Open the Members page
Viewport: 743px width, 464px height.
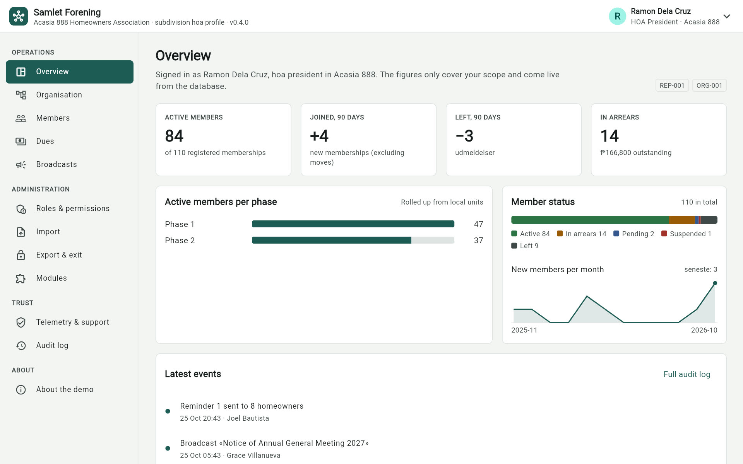pyautogui.click(x=70, y=118)
